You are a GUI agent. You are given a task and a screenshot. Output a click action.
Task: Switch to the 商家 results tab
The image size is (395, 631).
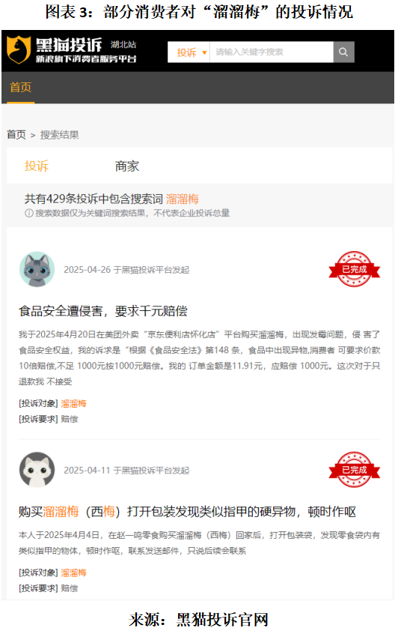127,166
